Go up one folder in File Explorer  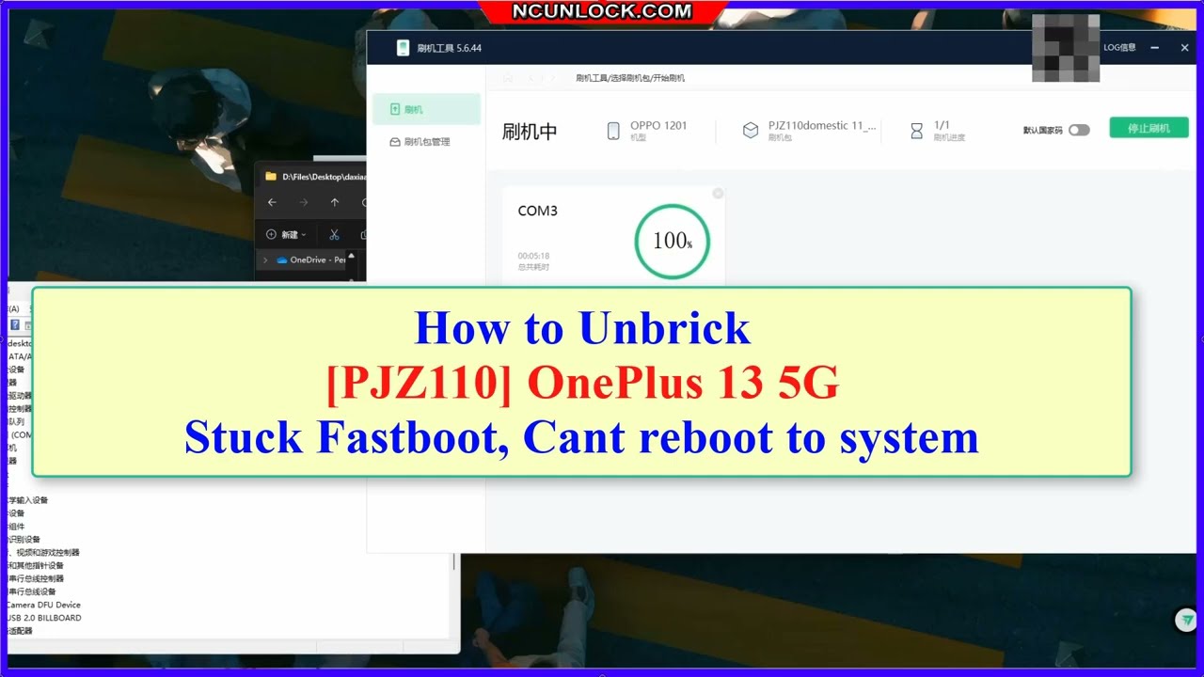tap(335, 202)
